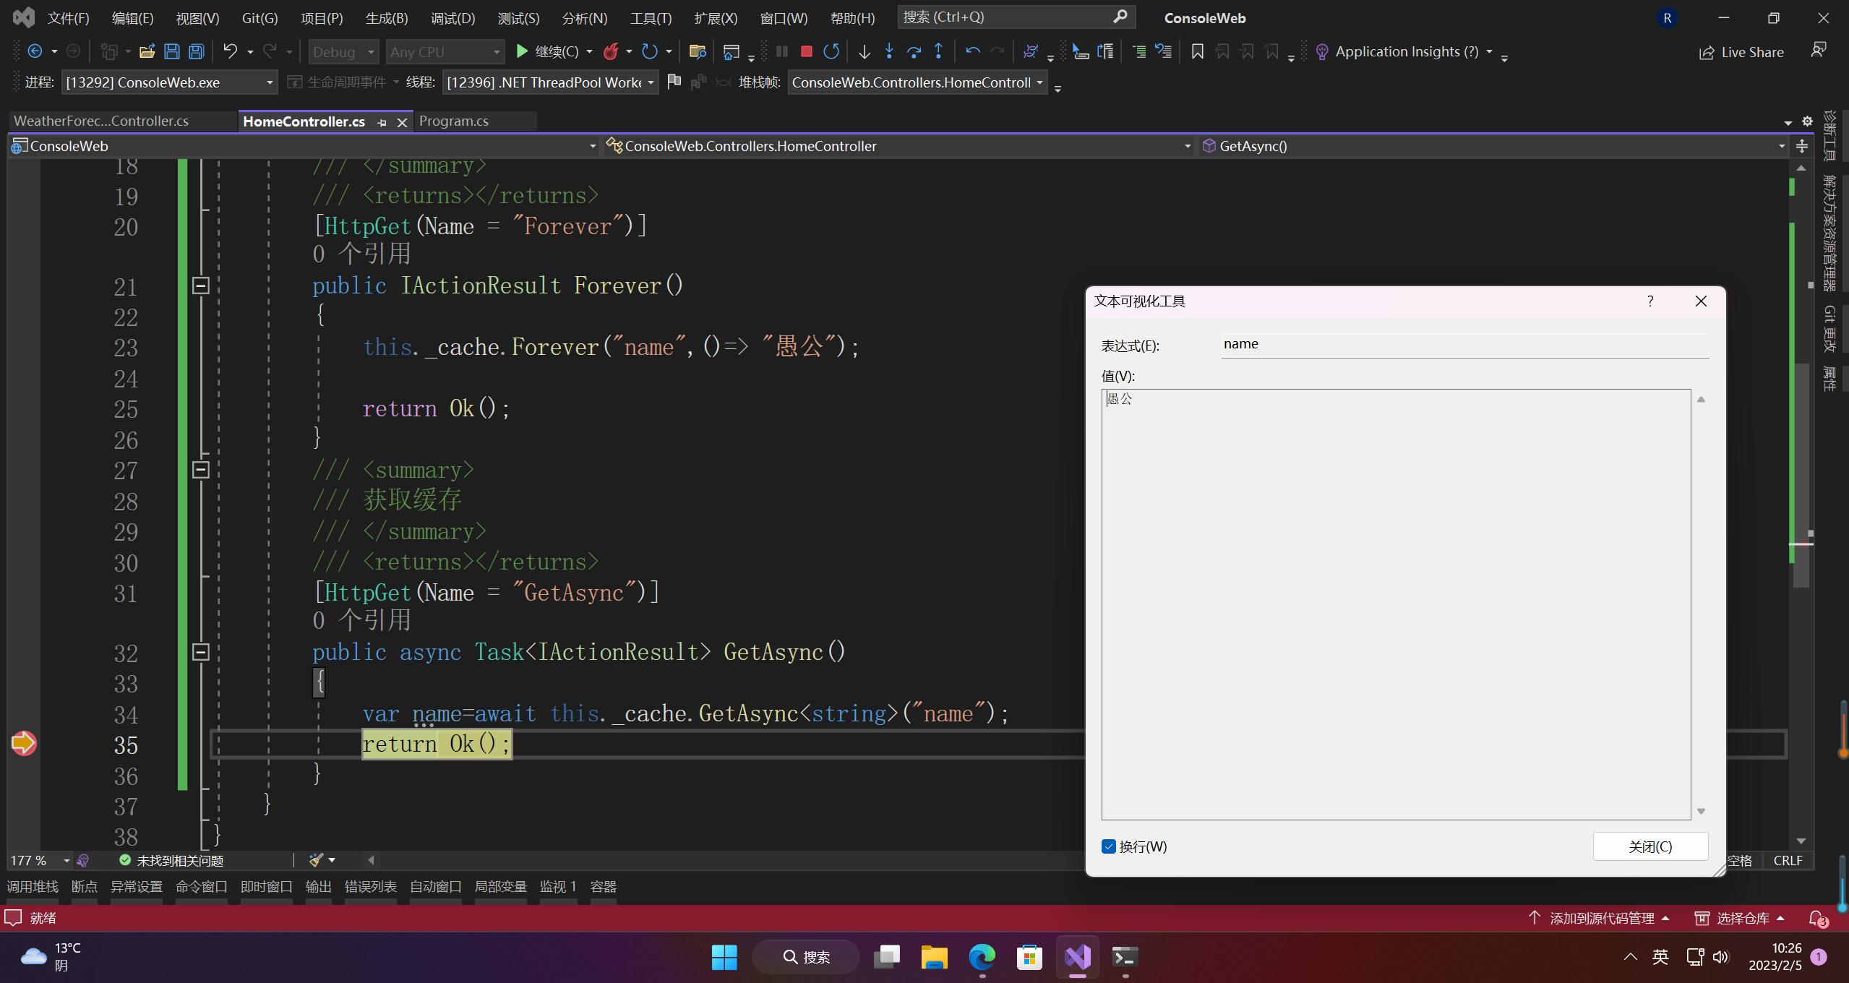The height and width of the screenshot is (983, 1849).
Task: Open the 调试(D) debug menu
Action: pos(452,18)
